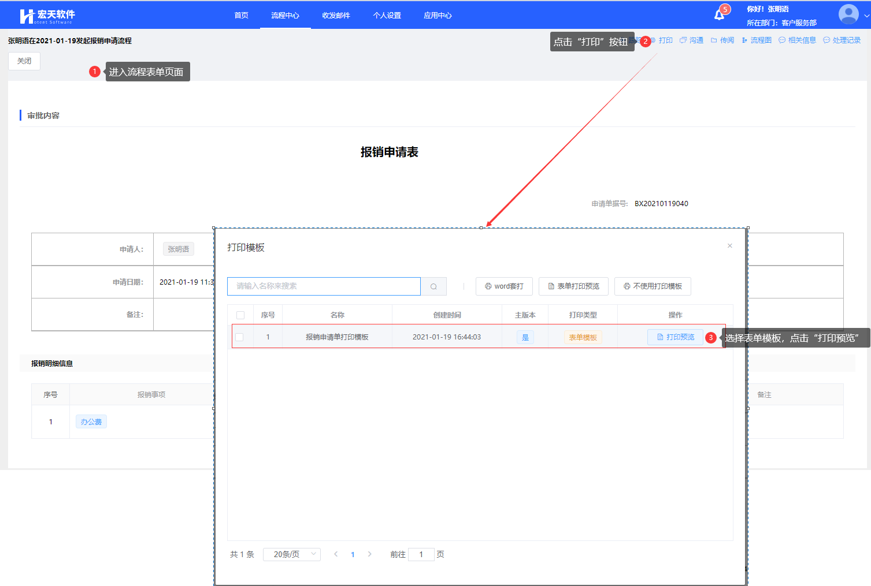871x586 pixels.
Task: Switch to the 收发邮件 menu tab
Action: [x=336, y=16]
